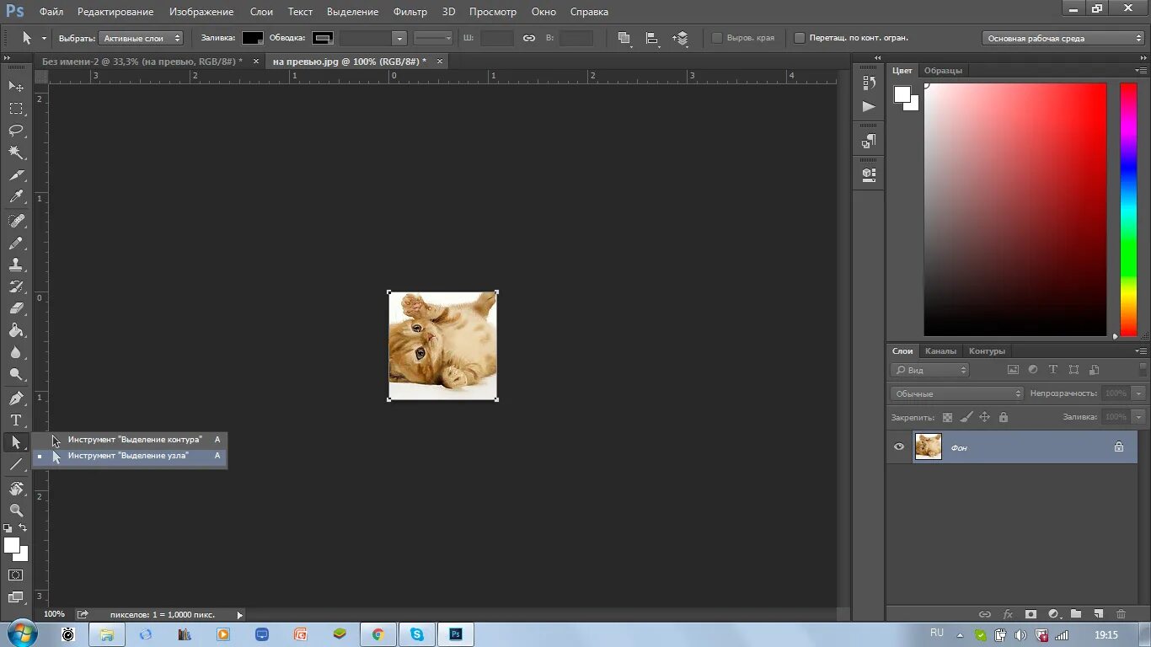
Task: Click the create new layer icon
Action: point(1098,614)
